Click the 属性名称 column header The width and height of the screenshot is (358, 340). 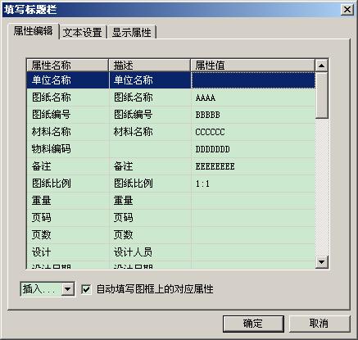(x=68, y=66)
